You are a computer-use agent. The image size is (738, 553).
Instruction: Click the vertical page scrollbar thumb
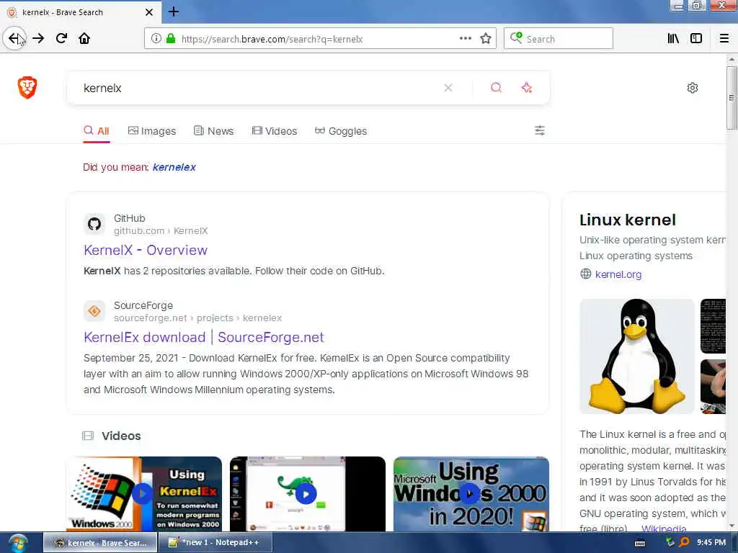pos(732,98)
